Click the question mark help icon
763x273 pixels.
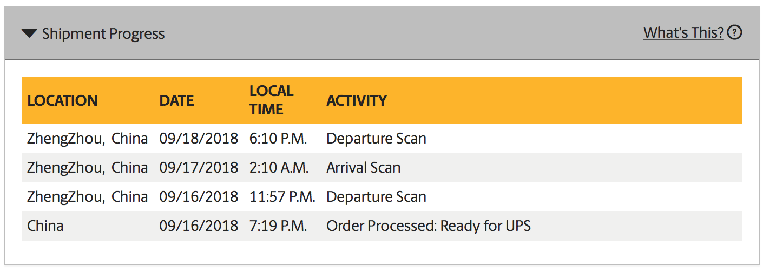(734, 33)
